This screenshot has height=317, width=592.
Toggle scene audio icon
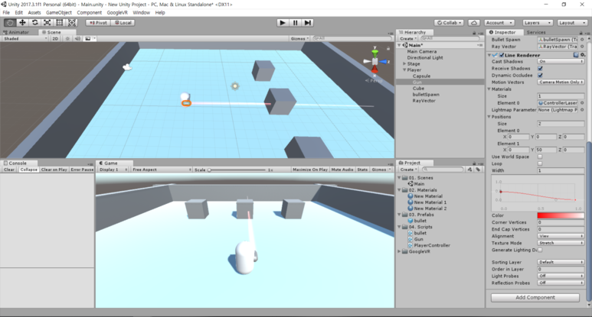click(77, 38)
